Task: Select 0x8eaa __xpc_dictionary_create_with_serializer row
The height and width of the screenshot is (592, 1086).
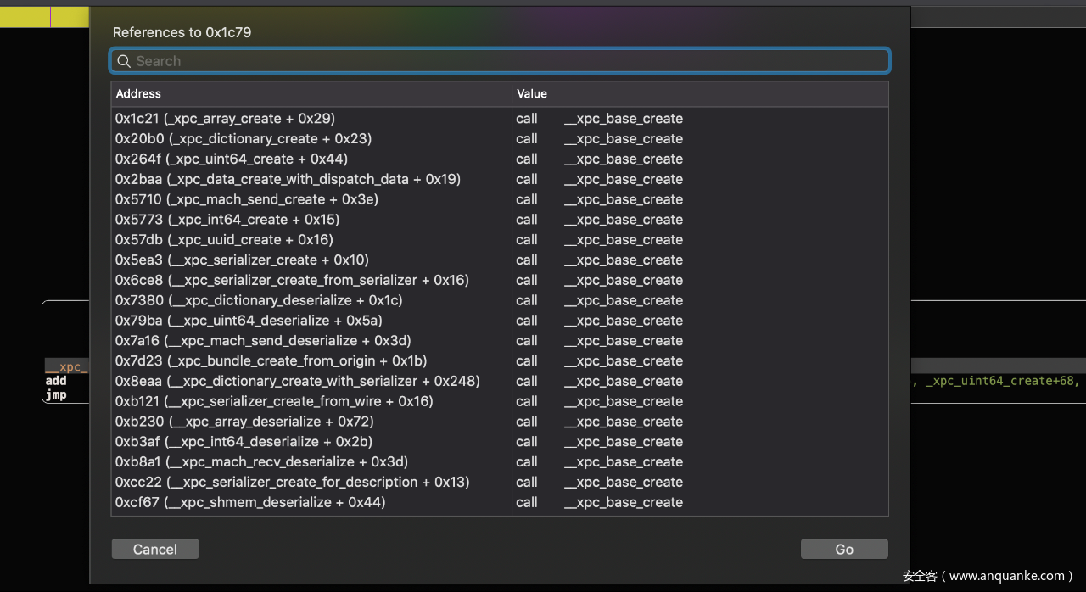Action: click(x=298, y=382)
